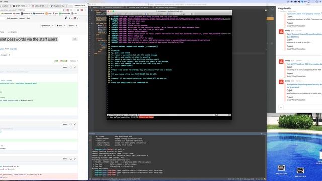Click the Logs bookmark in the bookmarks bar
322x181 pixels.
(x=48, y=13)
